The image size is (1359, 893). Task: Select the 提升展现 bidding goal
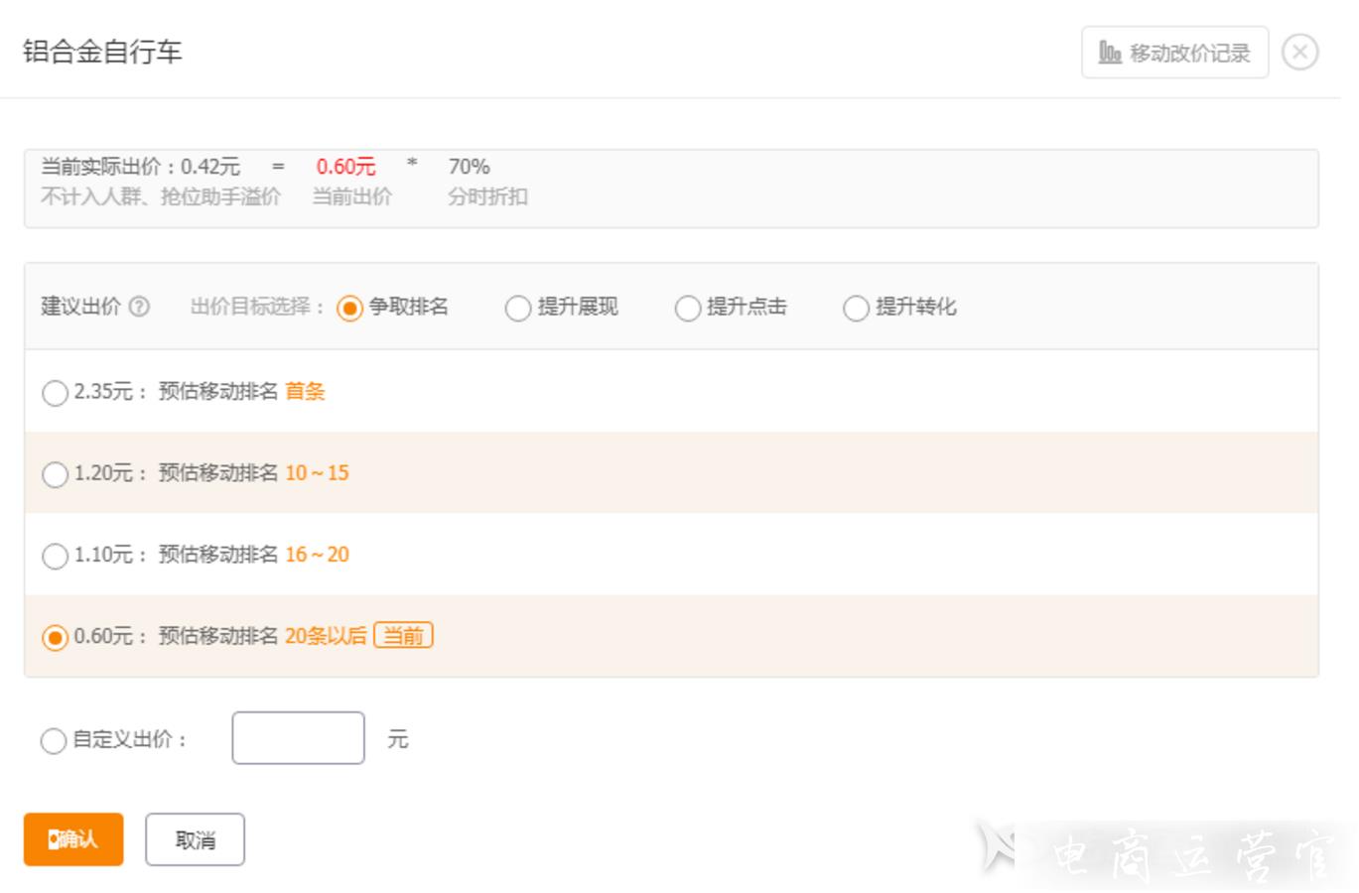click(518, 309)
